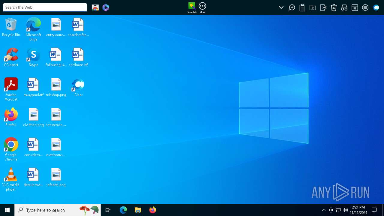The height and width of the screenshot is (216, 384).
Task: Click the download folder icon in the top bar
Action: click(x=313, y=7)
